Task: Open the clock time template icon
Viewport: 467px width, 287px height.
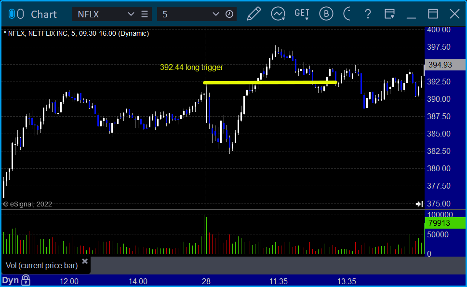Action: 229,14
